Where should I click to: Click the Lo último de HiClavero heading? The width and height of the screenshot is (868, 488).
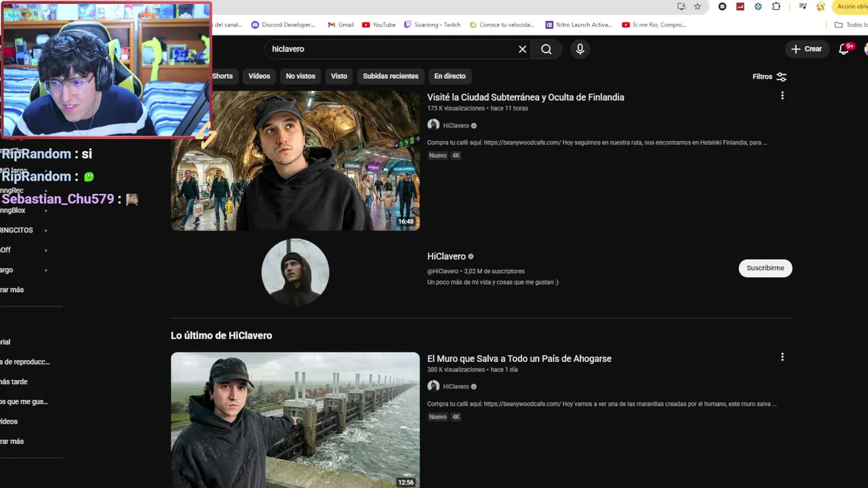[x=221, y=335]
